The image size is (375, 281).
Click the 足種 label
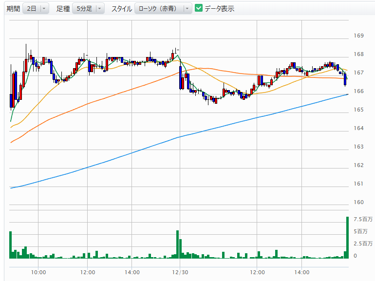click(x=63, y=9)
